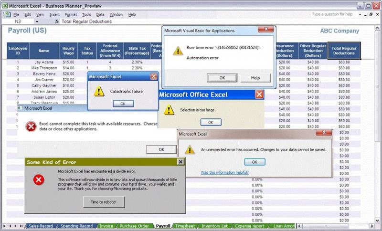Click OK in the Selection is too large dialog
The width and height of the screenshot is (382, 231).
(211, 122)
